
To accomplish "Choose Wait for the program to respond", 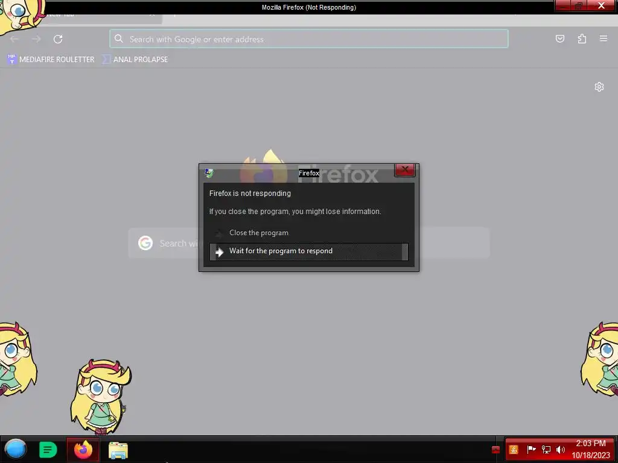I will point(308,251).
